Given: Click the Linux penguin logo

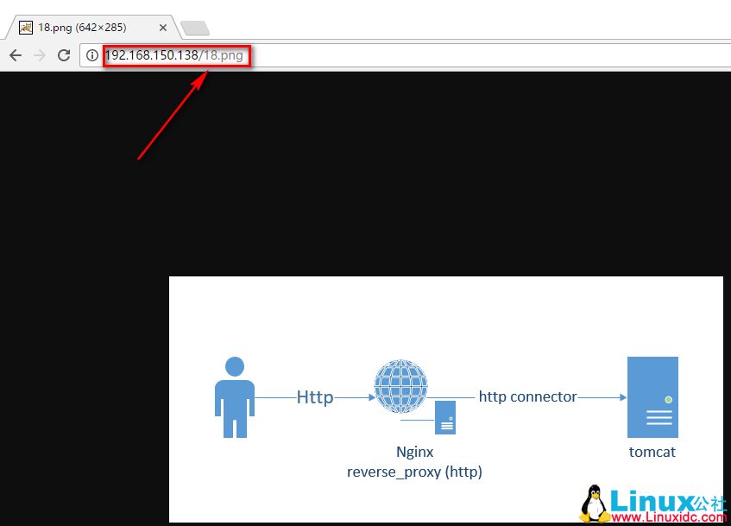Looking at the screenshot, I should point(592,504).
